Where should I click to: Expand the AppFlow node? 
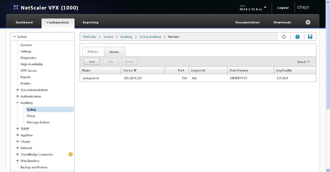coord(18,135)
